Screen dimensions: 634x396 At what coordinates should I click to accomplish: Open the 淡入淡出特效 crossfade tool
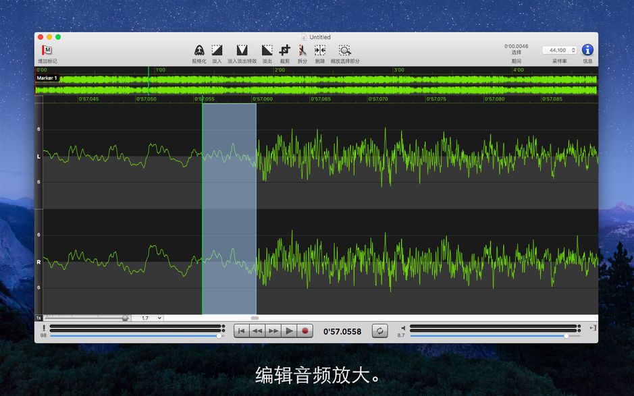(241, 51)
